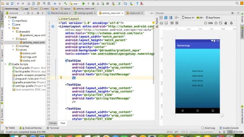The image size is (244, 137).
Task: Open the TODO tool window
Action: point(10,128)
